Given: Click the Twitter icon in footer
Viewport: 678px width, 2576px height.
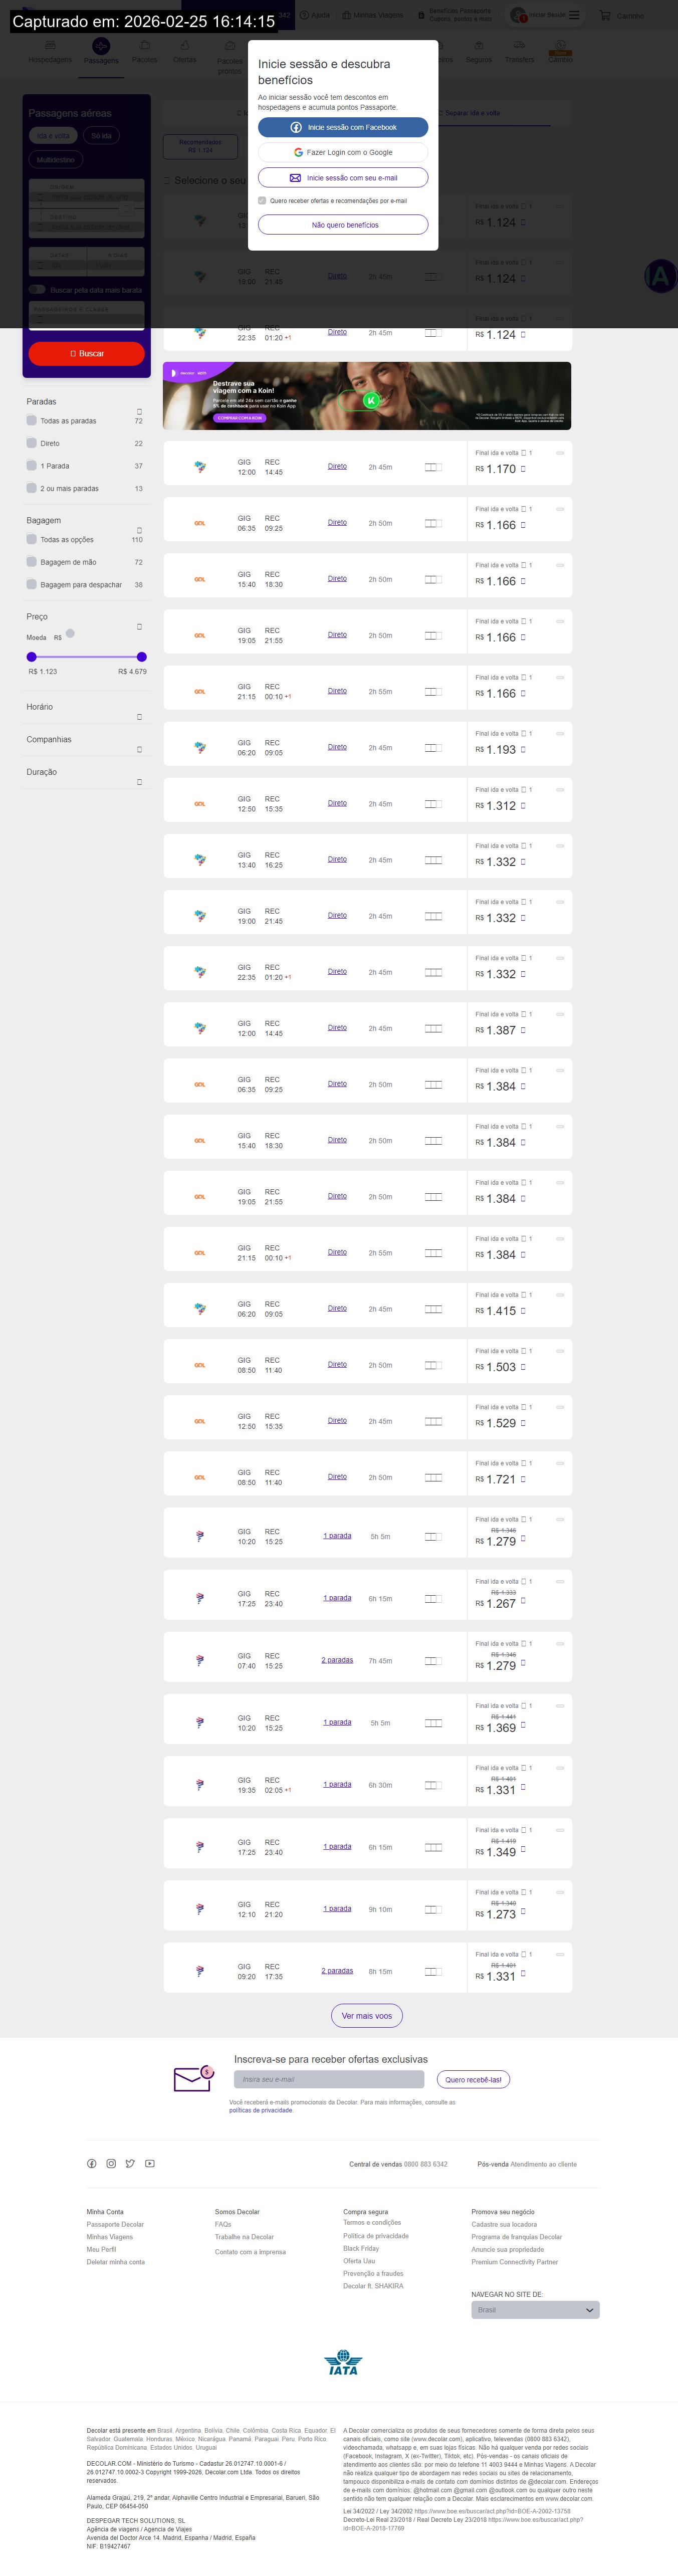Looking at the screenshot, I should [x=130, y=2163].
